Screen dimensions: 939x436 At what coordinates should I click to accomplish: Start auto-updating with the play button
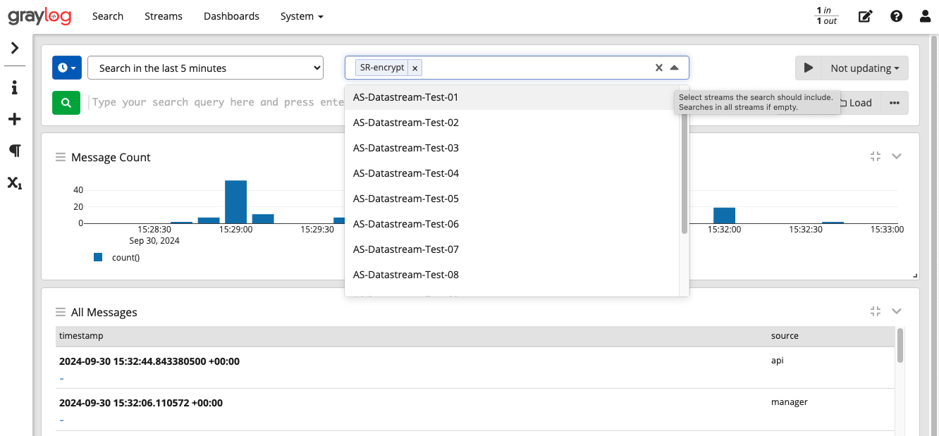(809, 68)
